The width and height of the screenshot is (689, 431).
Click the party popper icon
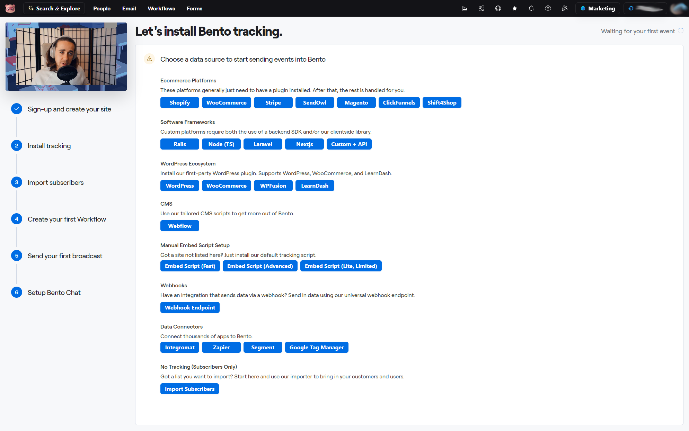pos(564,8)
